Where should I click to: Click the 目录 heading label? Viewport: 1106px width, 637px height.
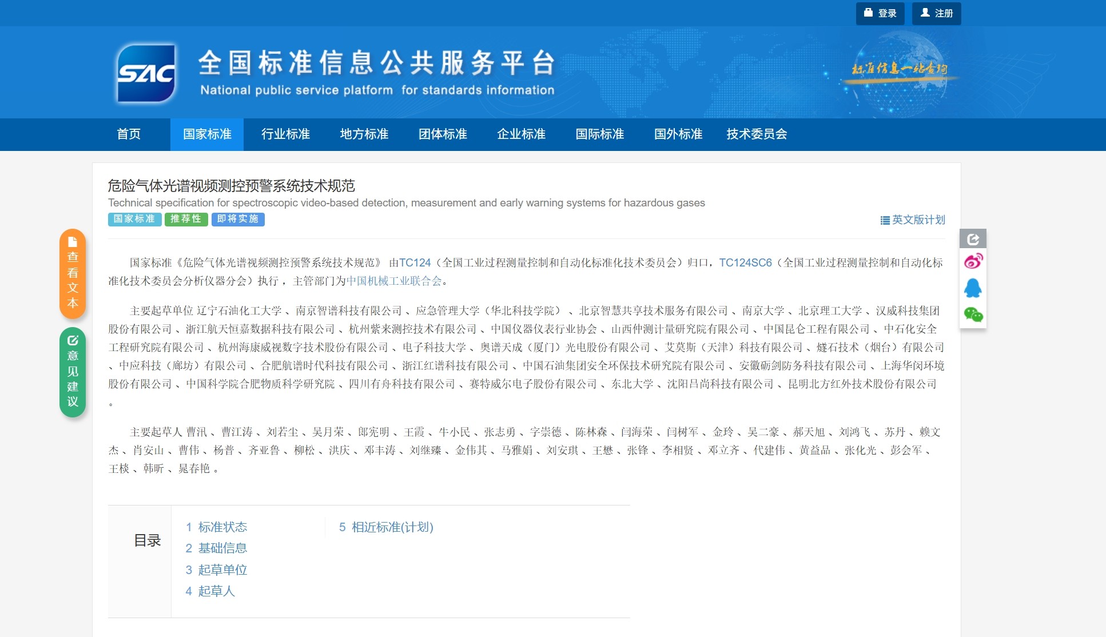tap(148, 540)
